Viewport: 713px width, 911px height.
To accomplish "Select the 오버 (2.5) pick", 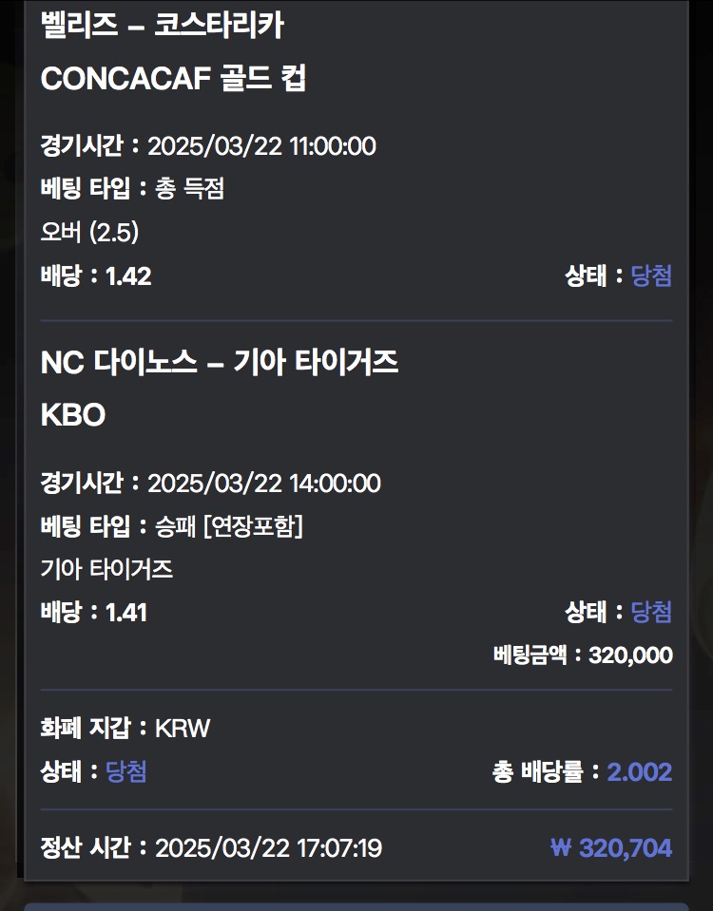I will tap(90, 232).
